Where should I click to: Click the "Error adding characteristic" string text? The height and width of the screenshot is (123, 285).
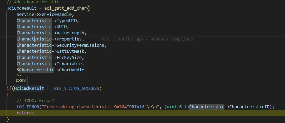click(x=78, y=107)
